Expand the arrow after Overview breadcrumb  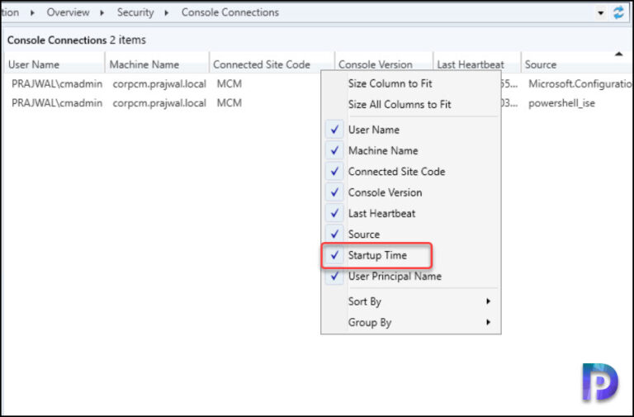pos(102,13)
